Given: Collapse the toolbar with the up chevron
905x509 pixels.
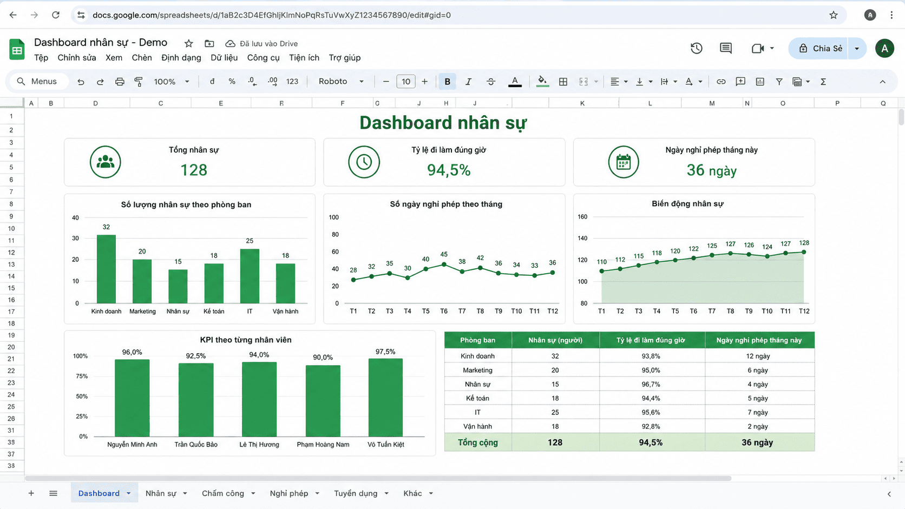Looking at the screenshot, I should pyautogui.click(x=882, y=82).
